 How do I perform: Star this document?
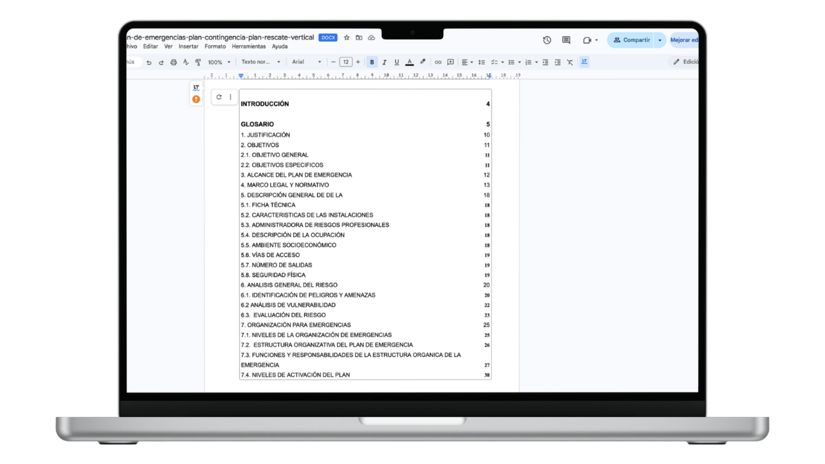(347, 38)
